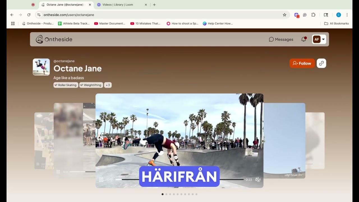Follow Octane Jane
Screen dimensions: 359x202
point(302,63)
